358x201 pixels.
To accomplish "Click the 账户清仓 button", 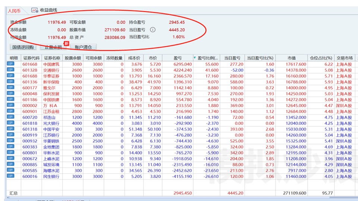I will [x=83, y=47].
